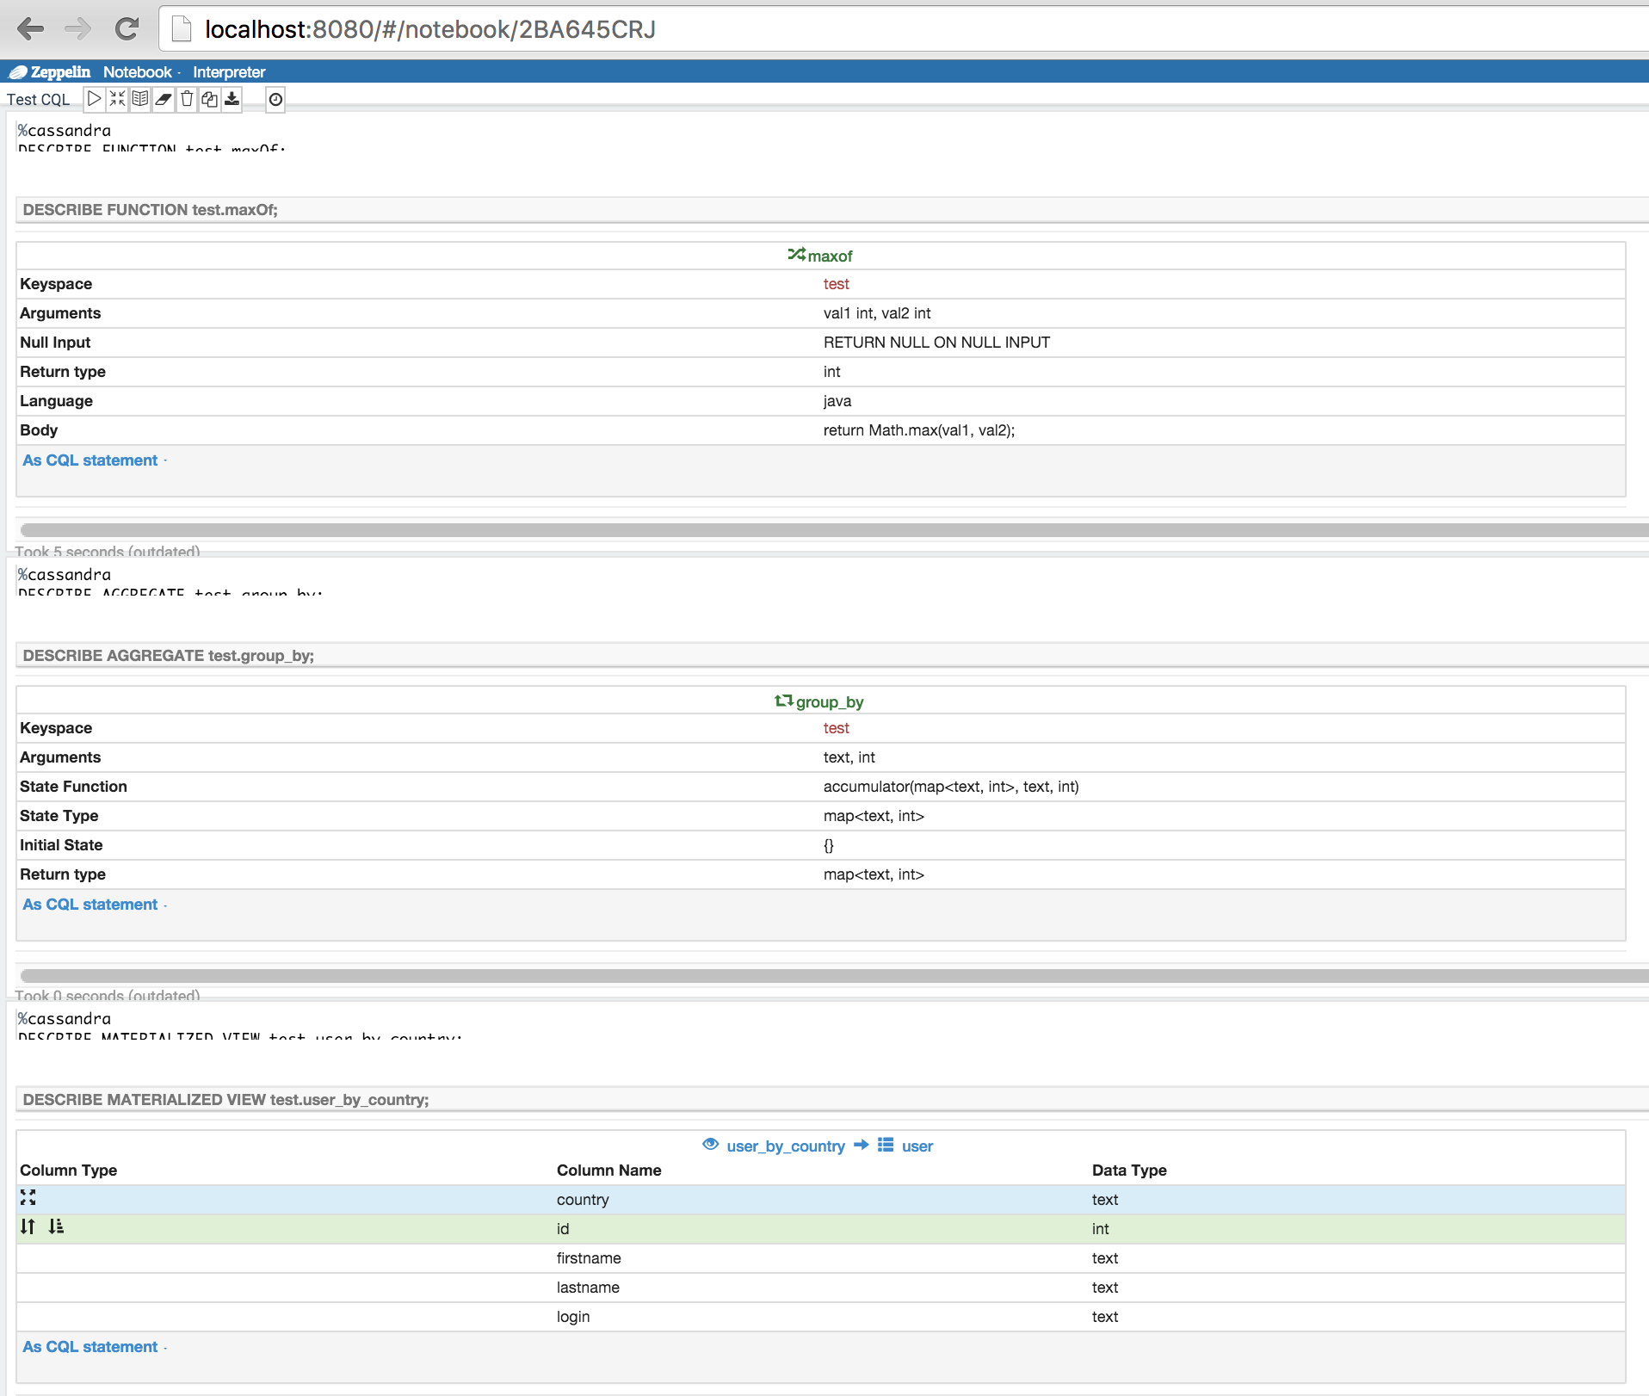Clone the notebook with the copy icon

coord(209,99)
